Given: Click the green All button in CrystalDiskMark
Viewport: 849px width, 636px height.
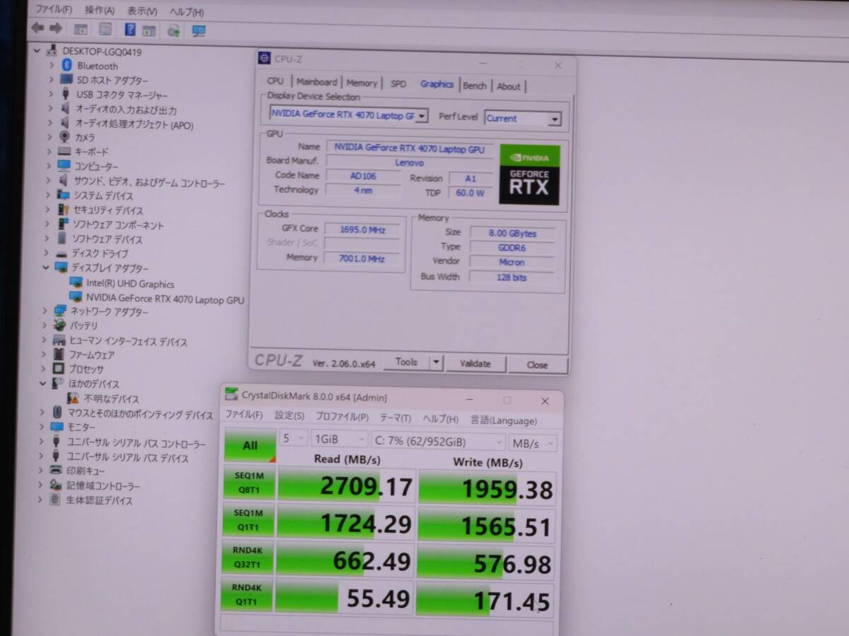Looking at the screenshot, I should (x=250, y=445).
